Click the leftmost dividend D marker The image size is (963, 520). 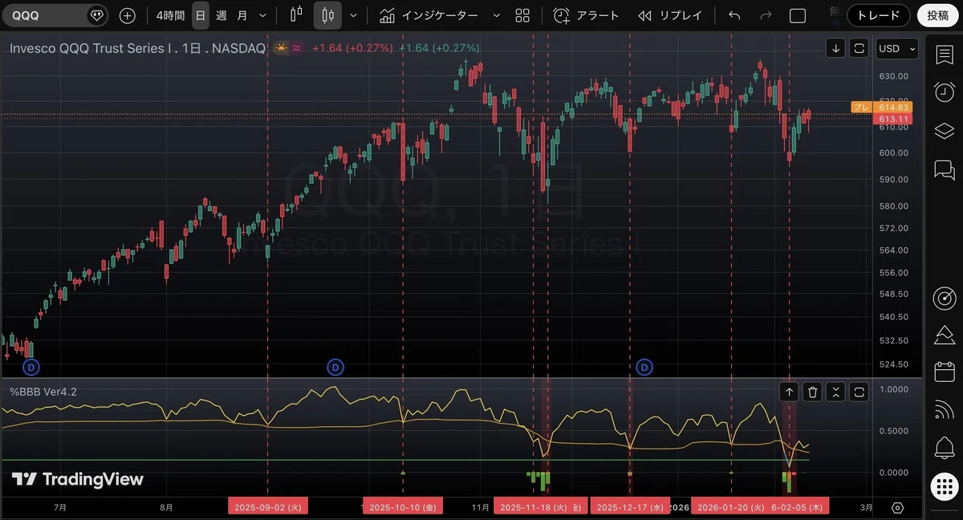click(x=31, y=368)
